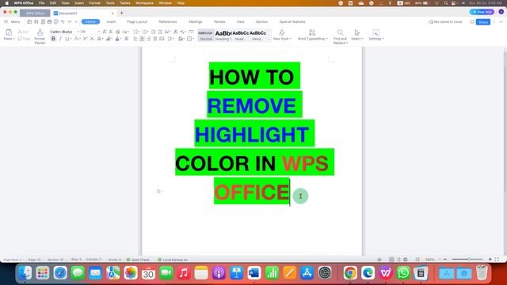The width and height of the screenshot is (507, 285).
Task: Switch to the Home ribbon tab
Action: point(90,21)
